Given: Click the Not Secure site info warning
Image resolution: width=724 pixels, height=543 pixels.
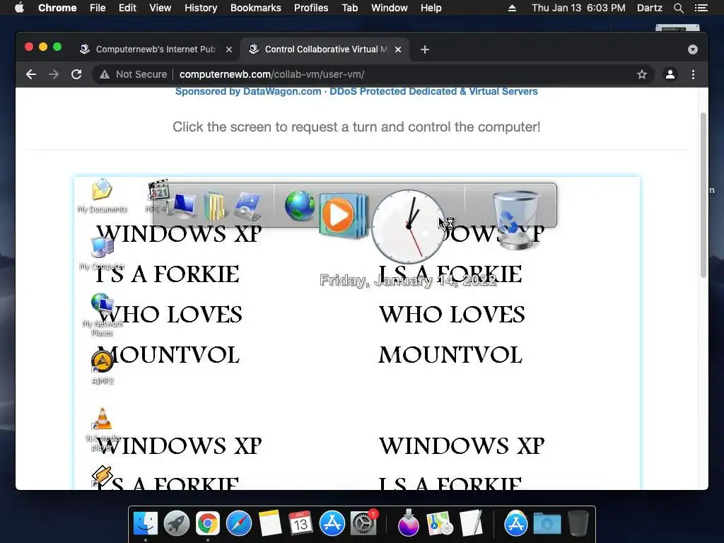Looking at the screenshot, I should coord(134,74).
